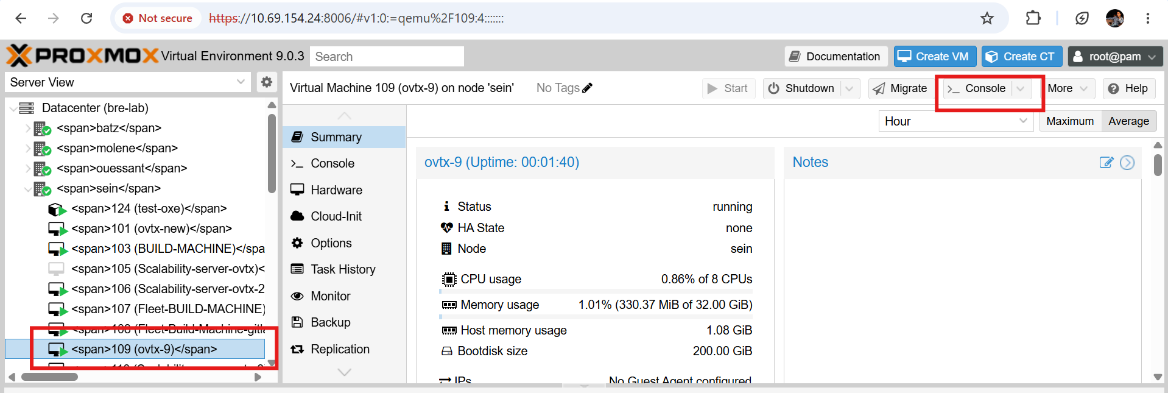
Task: Open the Shutdown dropdown arrow
Action: click(x=850, y=88)
